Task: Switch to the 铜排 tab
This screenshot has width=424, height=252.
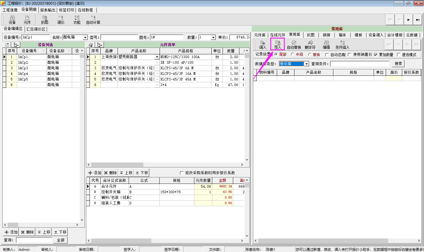Action: coord(327,35)
